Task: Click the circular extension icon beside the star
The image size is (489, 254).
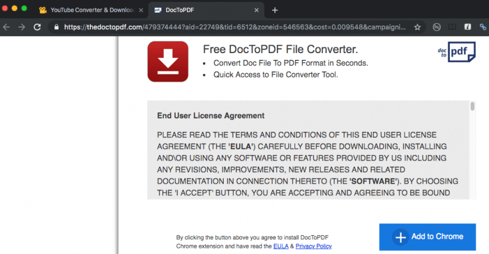Action: [x=436, y=27]
